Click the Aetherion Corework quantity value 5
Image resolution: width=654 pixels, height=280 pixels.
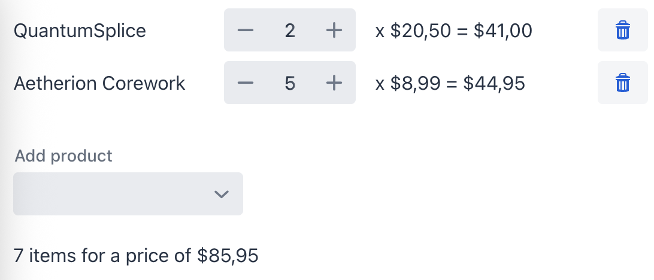290,83
